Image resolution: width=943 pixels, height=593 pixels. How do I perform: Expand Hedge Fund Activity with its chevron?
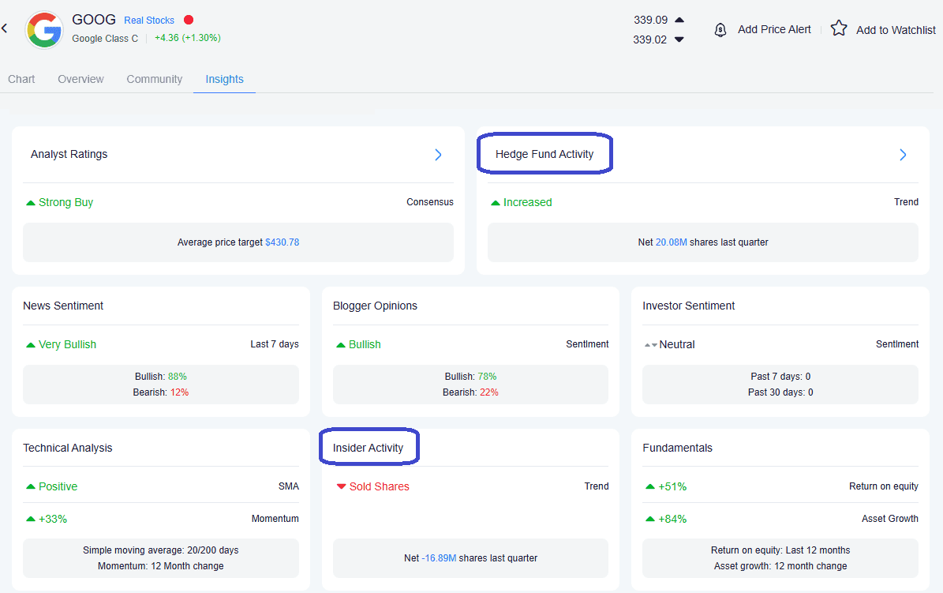pyautogui.click(x=903, y=155)
